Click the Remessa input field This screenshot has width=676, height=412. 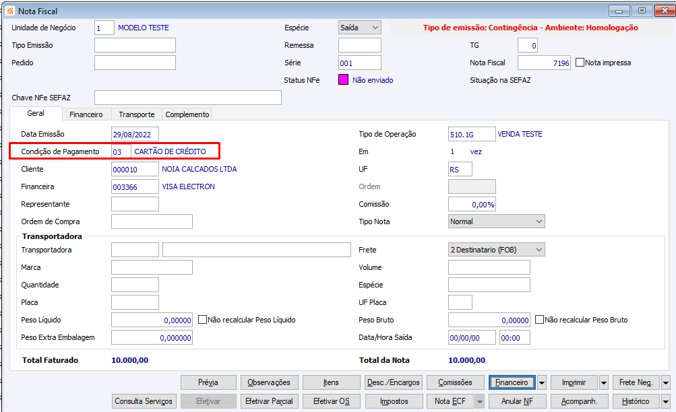(x=359, y=45)
